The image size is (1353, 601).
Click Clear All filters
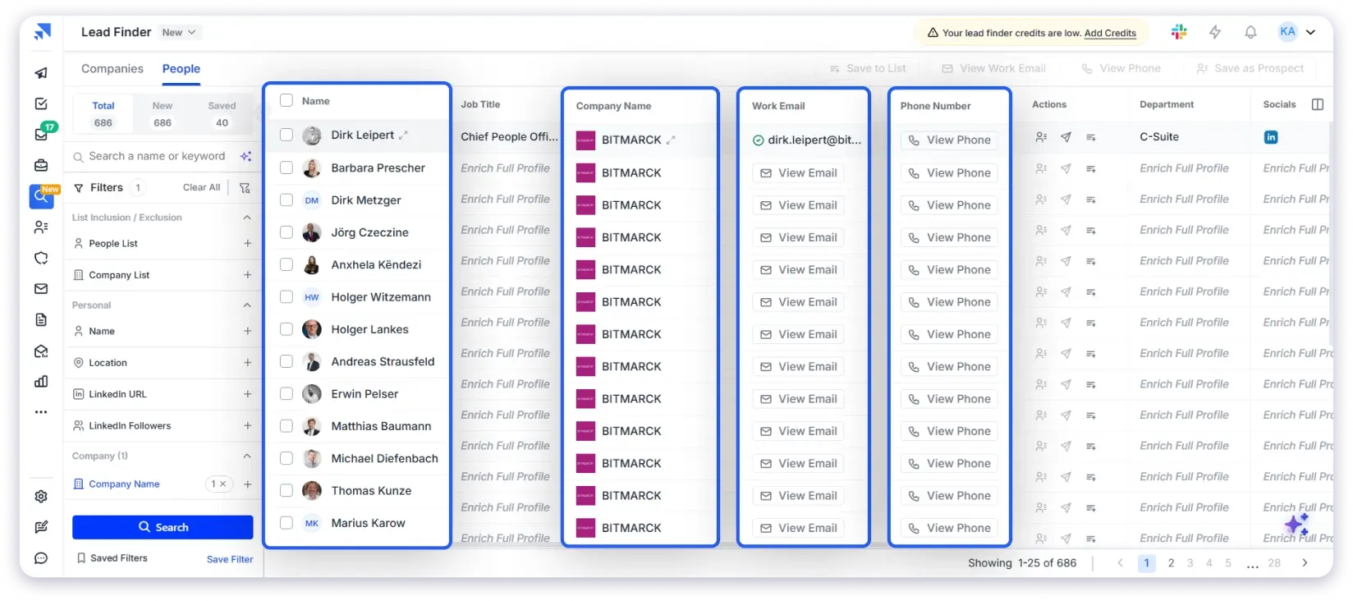[201, 188]
